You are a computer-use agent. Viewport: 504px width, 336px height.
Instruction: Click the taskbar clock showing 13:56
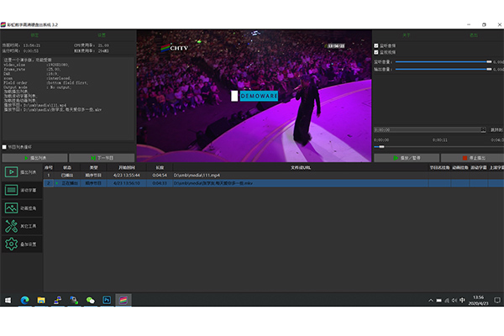478,301
